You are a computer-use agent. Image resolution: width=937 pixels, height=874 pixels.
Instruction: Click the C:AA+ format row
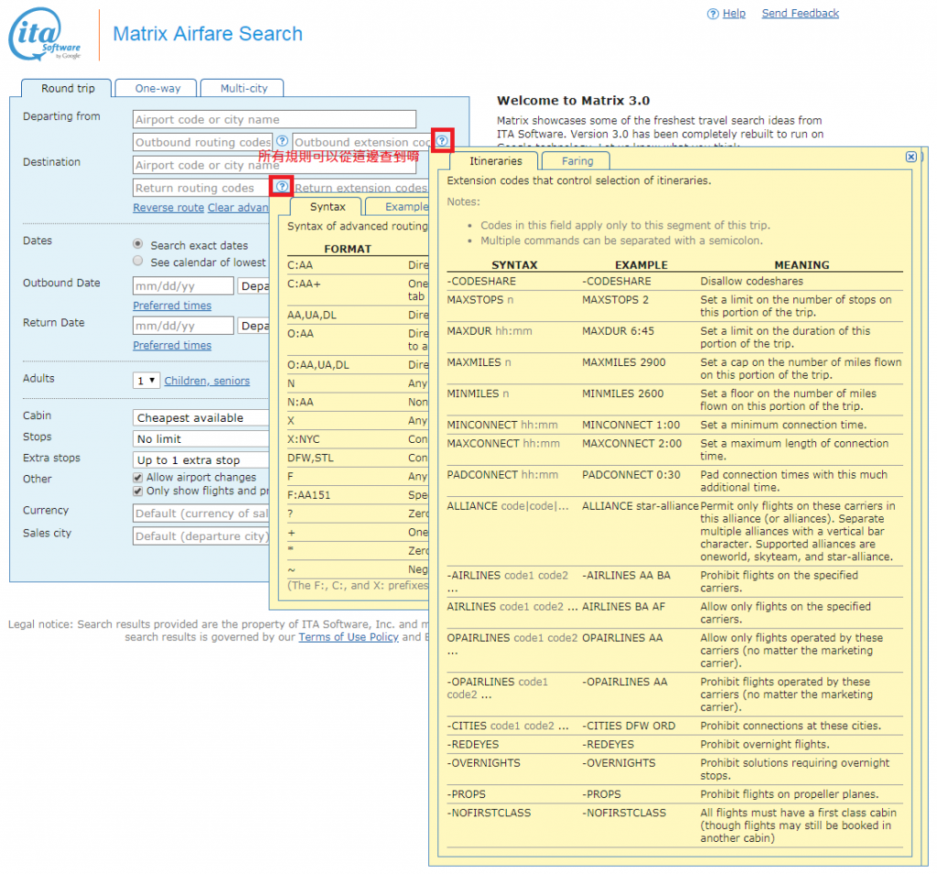tap(358, 290)
